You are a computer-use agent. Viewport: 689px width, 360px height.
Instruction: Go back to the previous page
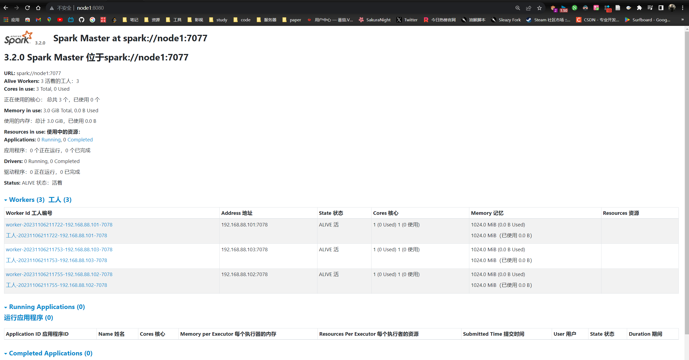click(x=6, y=8)
